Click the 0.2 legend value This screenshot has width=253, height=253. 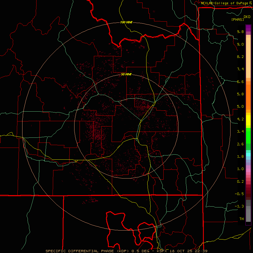click(x=240, y=182)
